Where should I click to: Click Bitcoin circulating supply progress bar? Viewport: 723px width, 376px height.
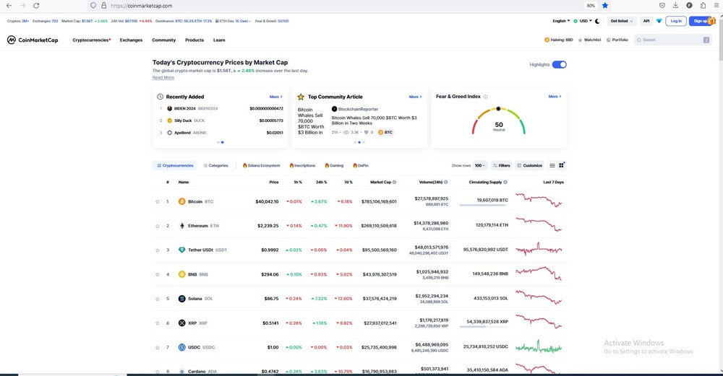(x=484, y=205)
